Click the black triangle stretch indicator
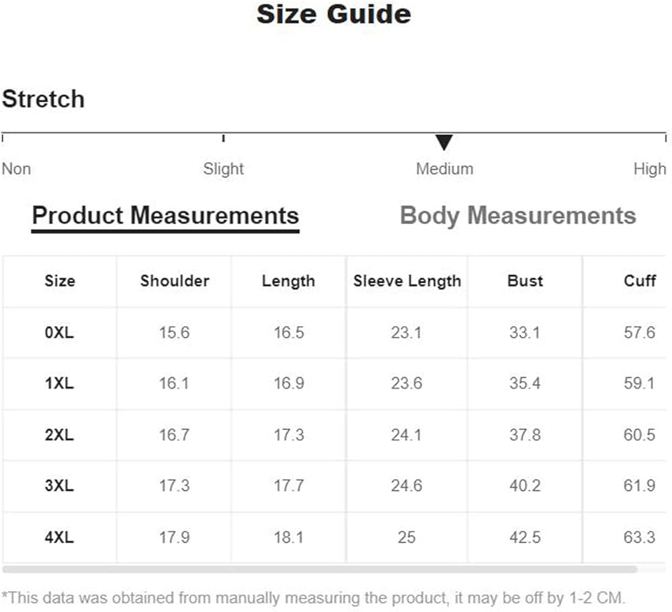The width and height of the screenshot is (672, 612). coord(444,142)
